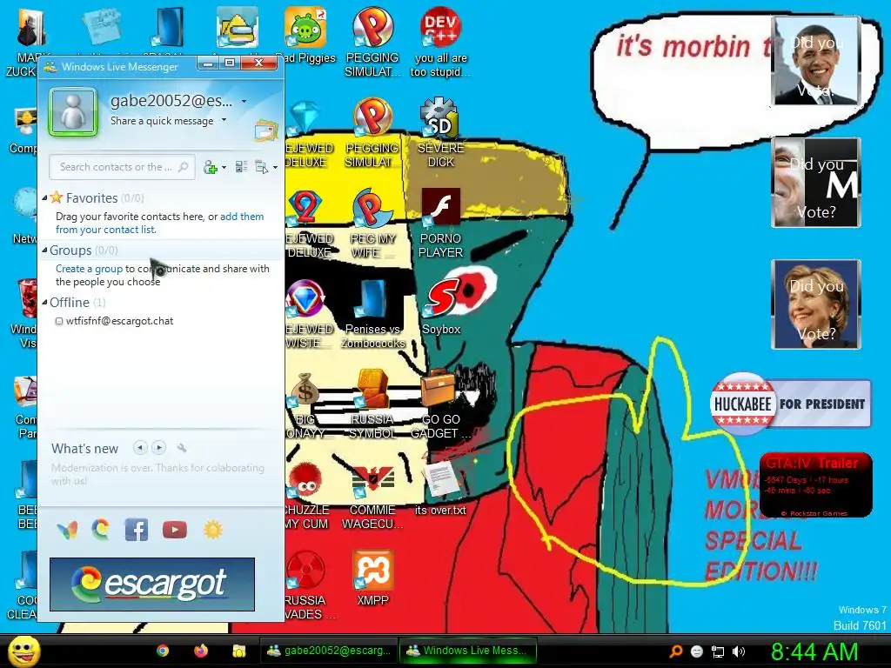Open the volume speaker tray icon

click(x=739, y=651)
